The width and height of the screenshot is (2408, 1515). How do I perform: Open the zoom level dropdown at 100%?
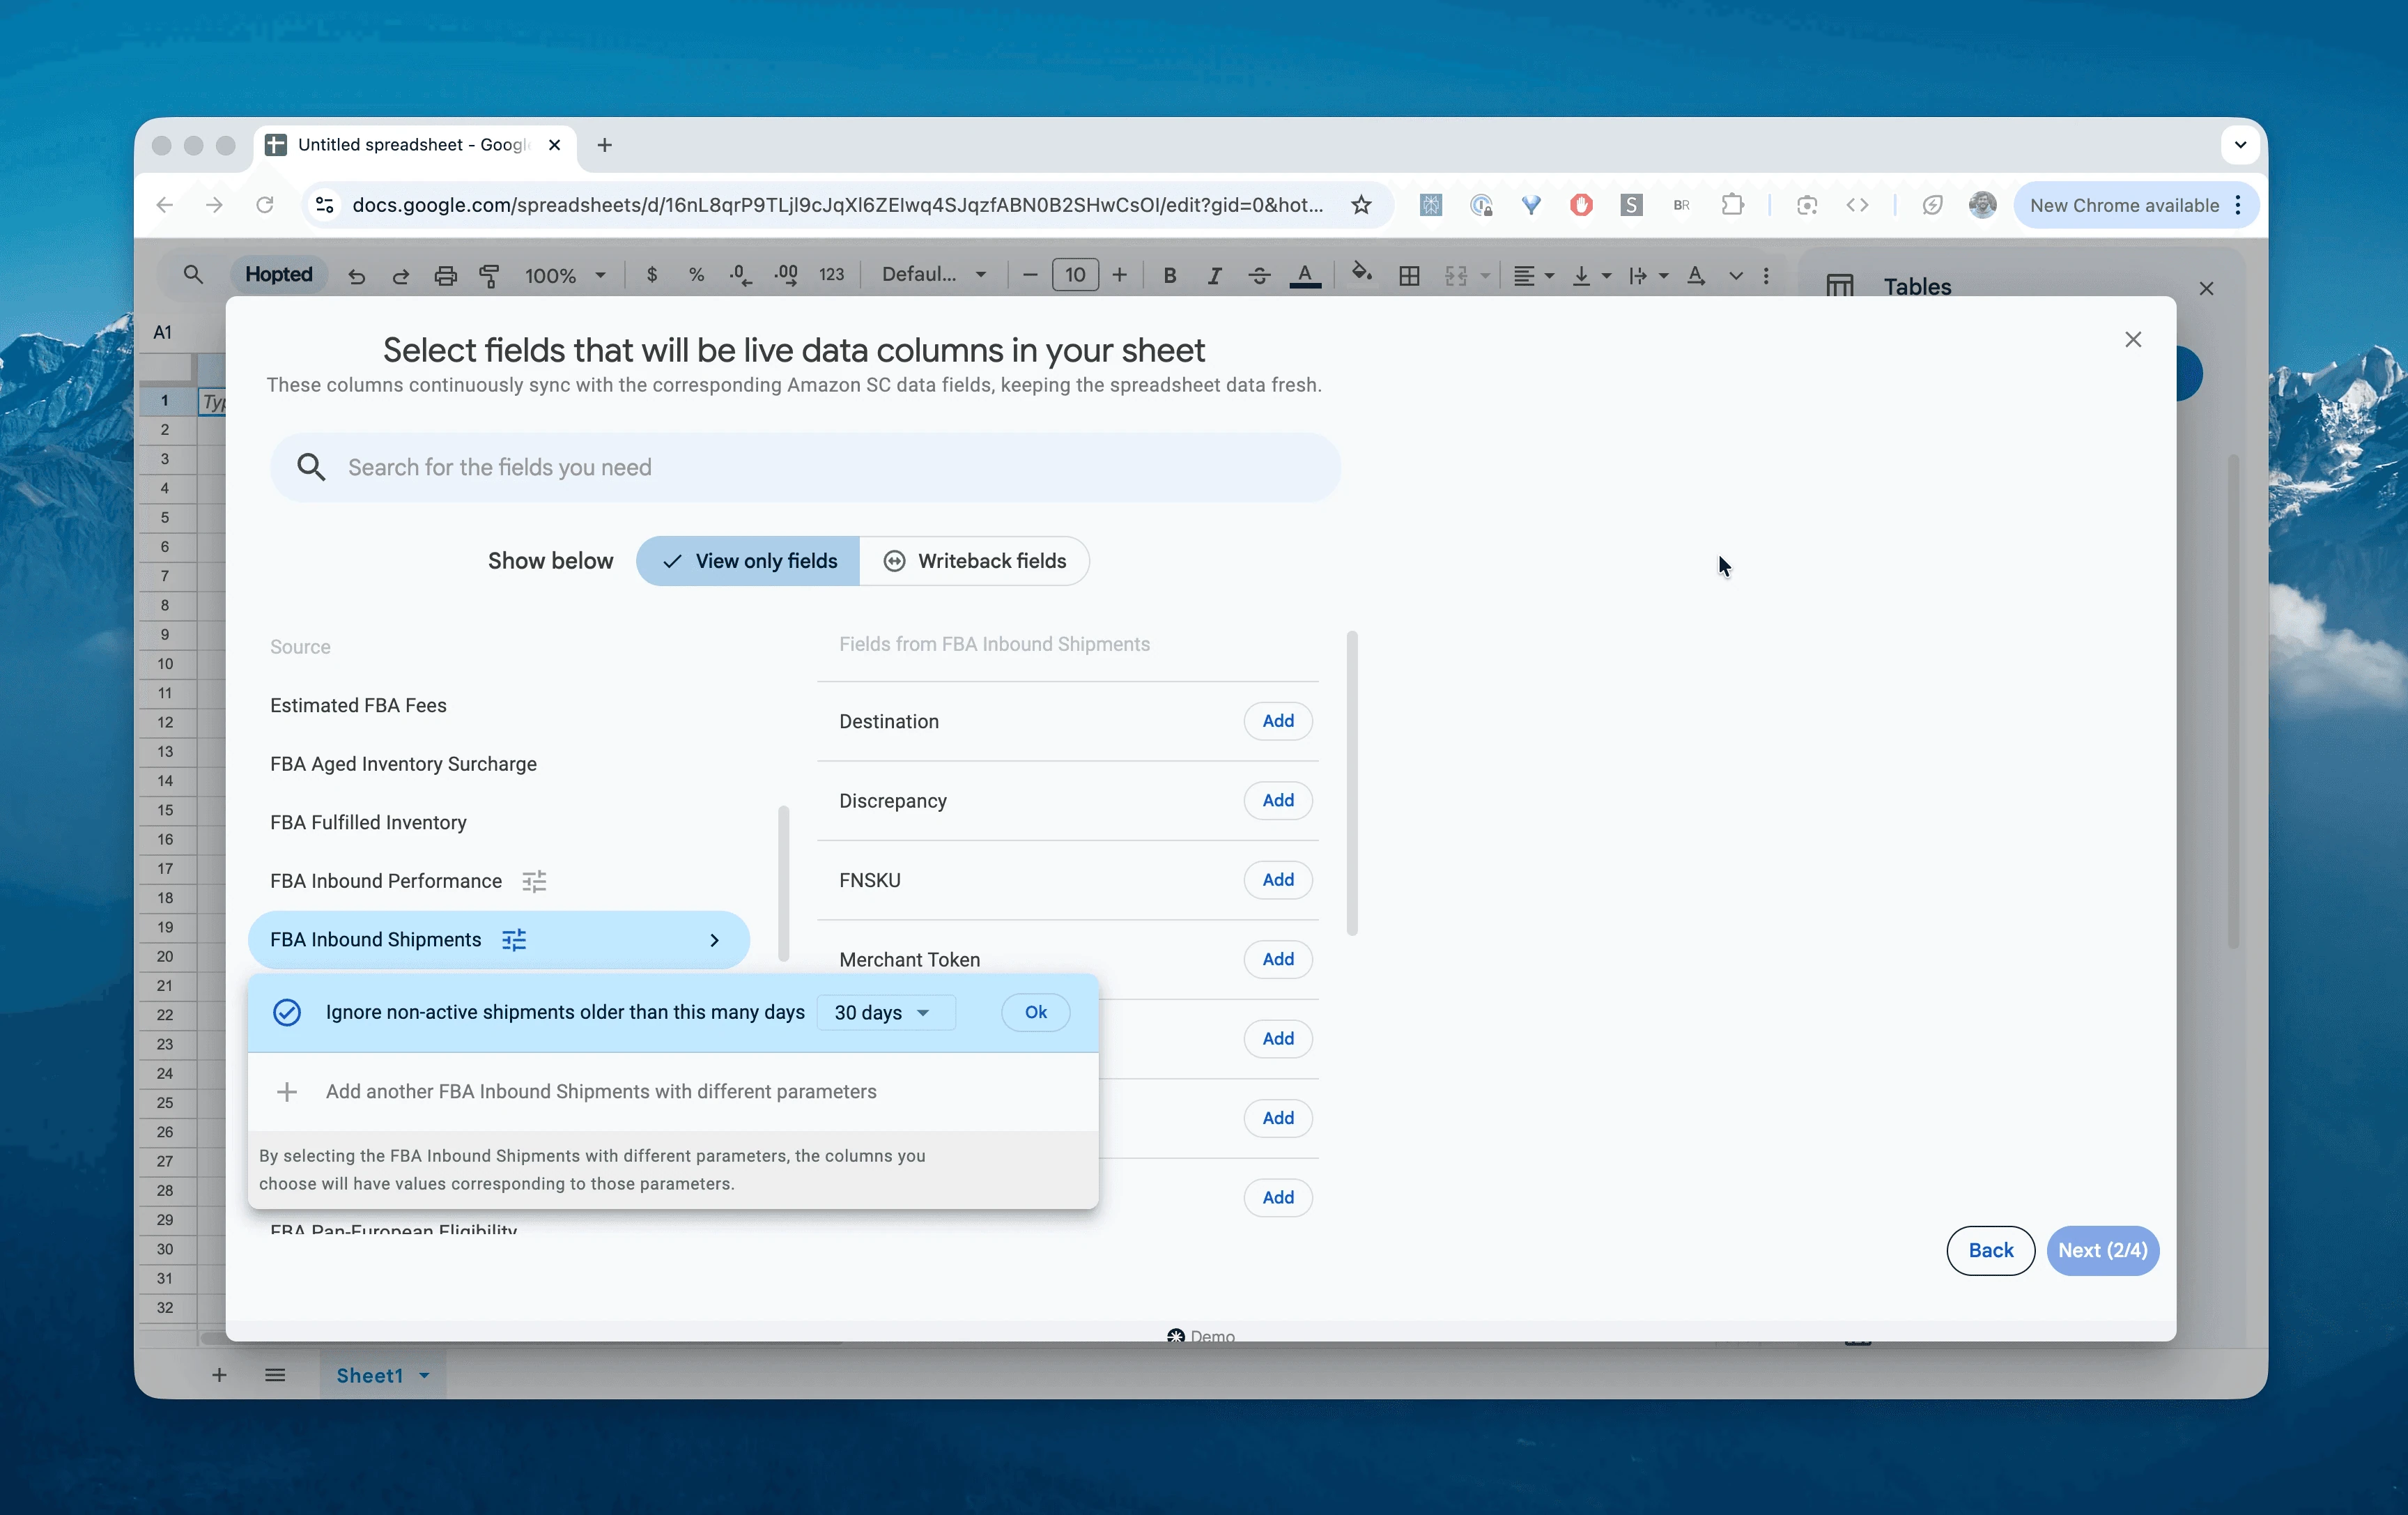566,275
